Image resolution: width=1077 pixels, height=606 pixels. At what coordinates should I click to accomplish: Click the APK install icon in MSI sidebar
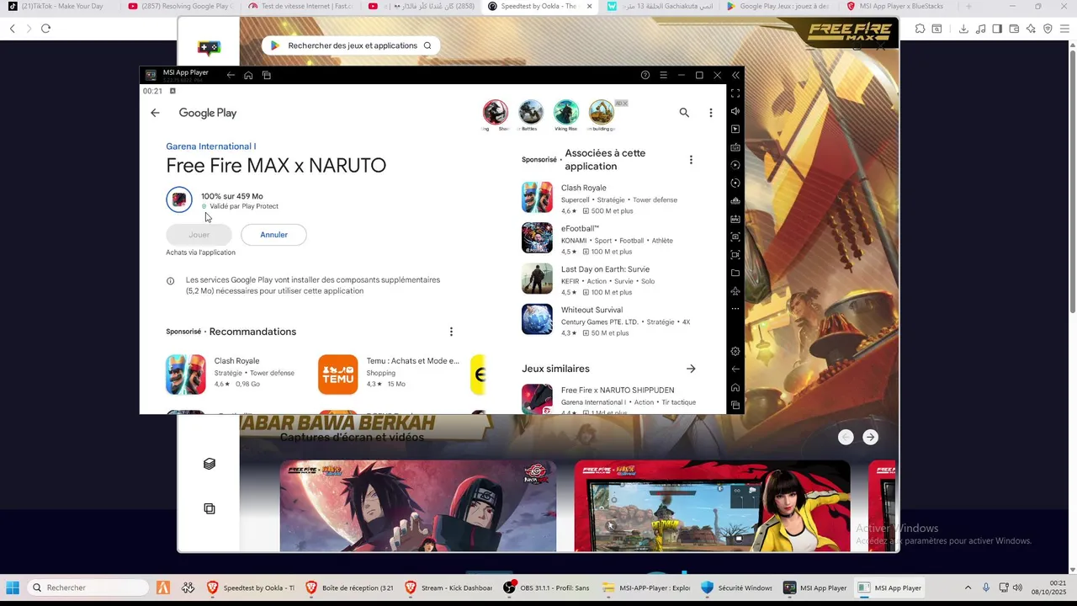[735, 219]
